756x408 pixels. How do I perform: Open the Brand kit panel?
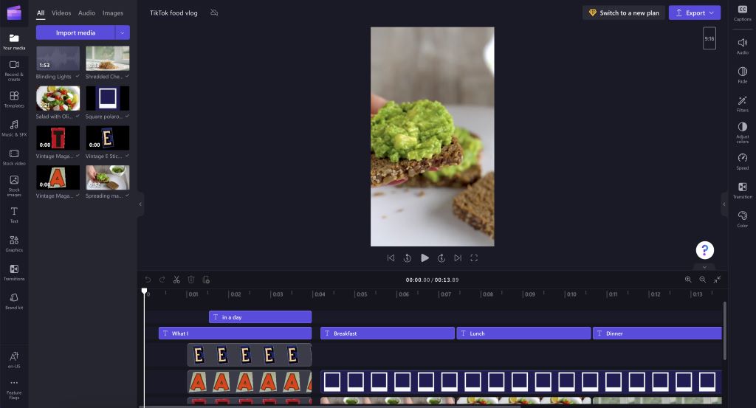click(14, 302)
